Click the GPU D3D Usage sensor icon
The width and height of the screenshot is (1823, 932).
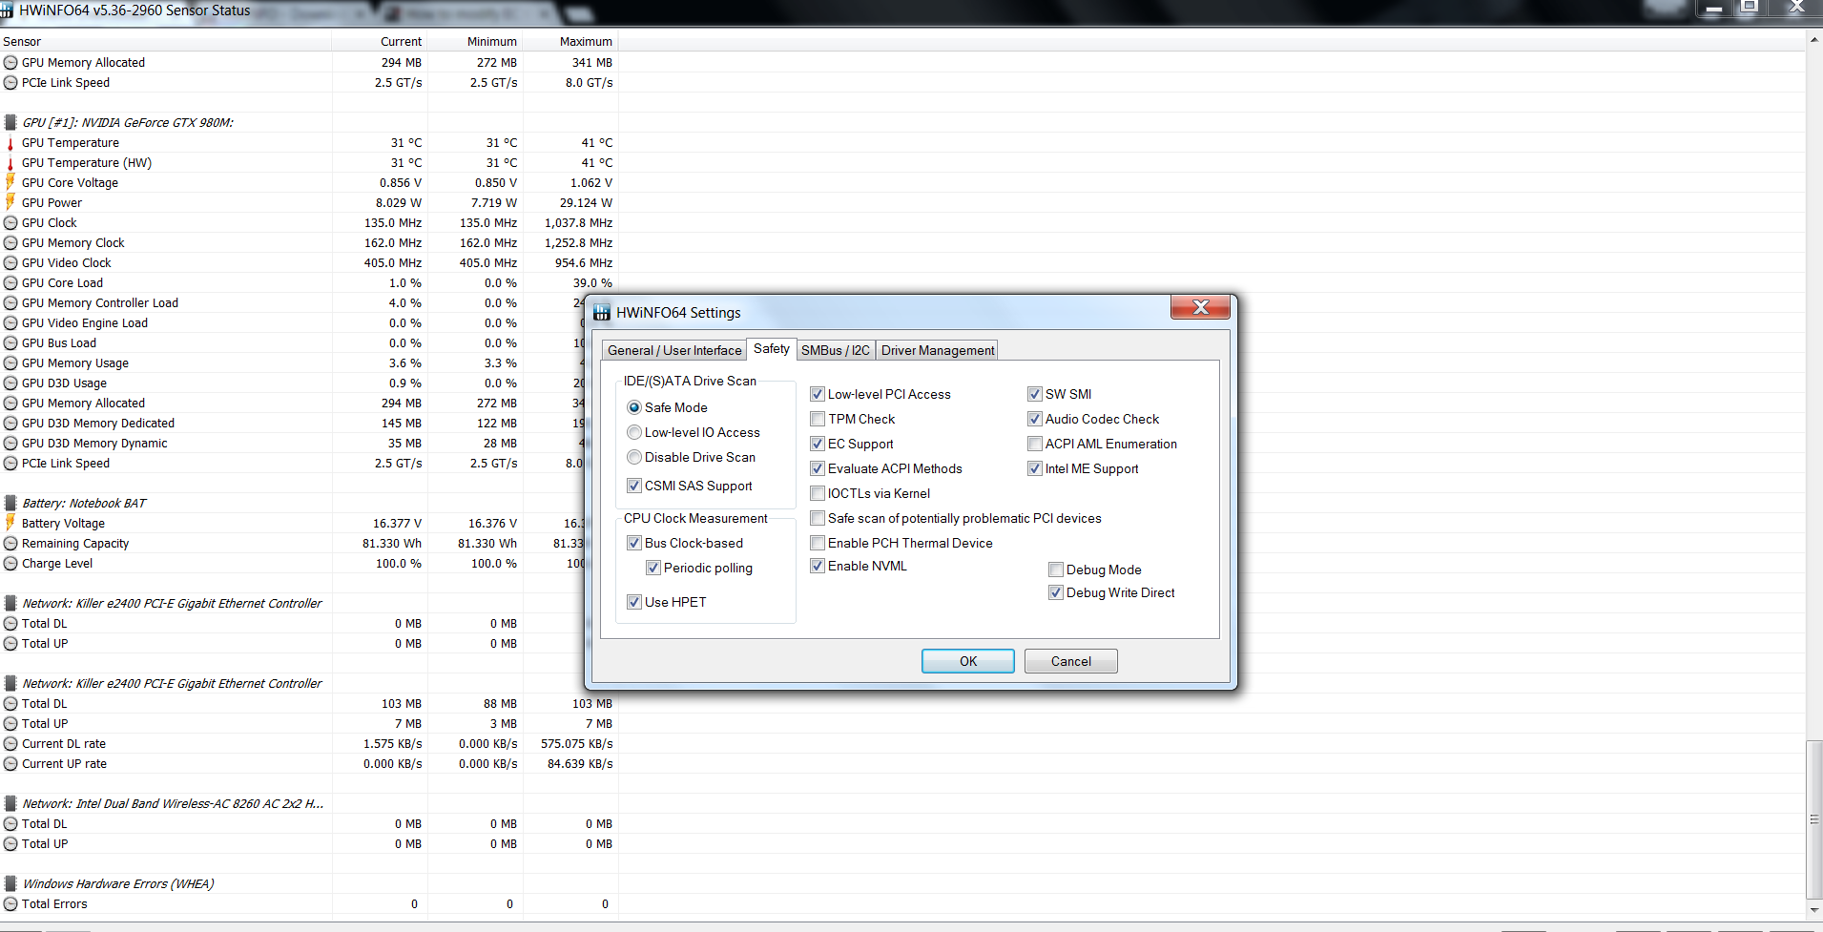(10, 383)
